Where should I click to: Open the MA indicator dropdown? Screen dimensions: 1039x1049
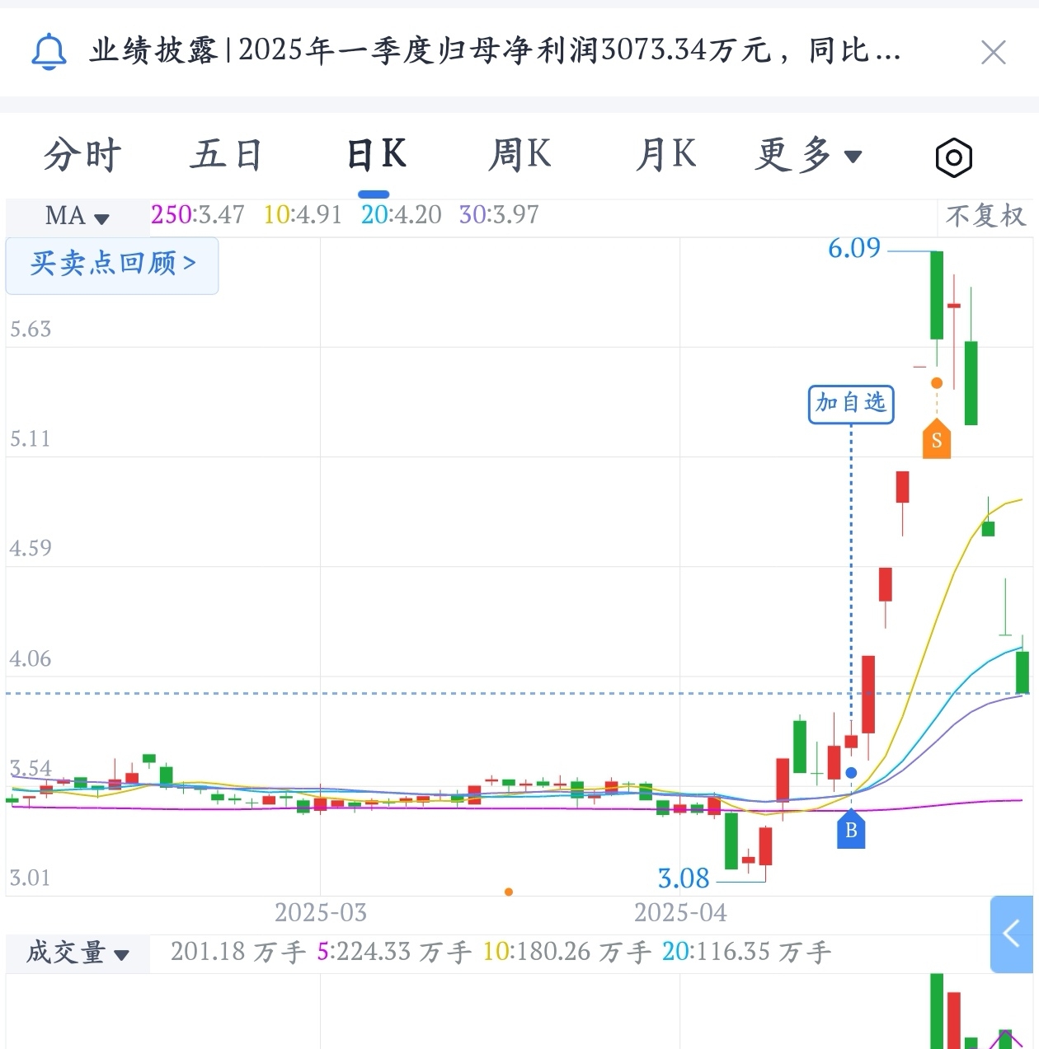(x=78, y=217)
